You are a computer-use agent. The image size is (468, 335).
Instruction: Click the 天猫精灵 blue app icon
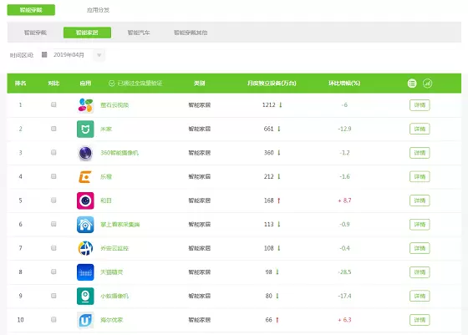click(x=85, y=272)
